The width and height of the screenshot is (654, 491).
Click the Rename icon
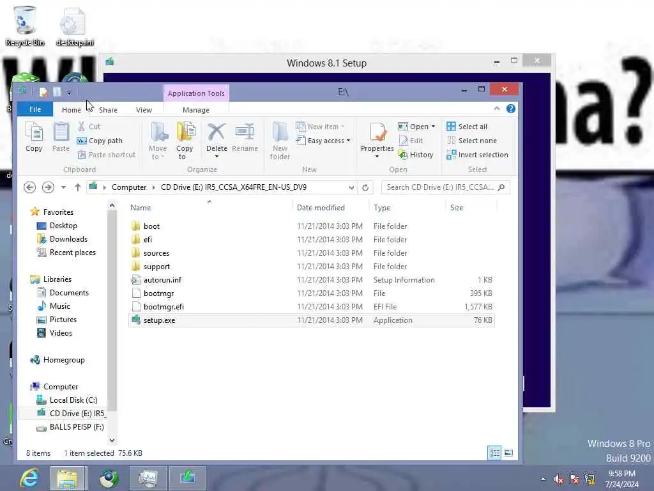tap(245, 132)
